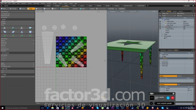Screen dimensions: 196x110
Task: Open the Windows Start menu
Action: tap(2, 108)
